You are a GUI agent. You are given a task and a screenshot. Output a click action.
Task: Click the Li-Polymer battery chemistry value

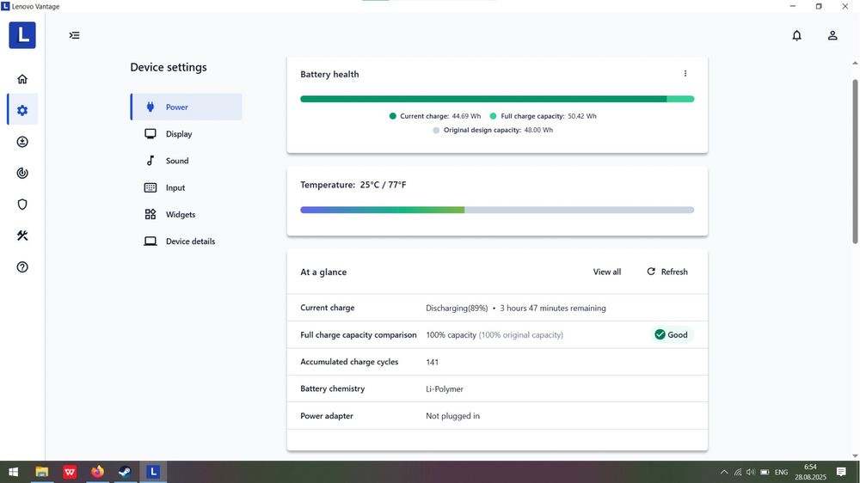point(445,388)
